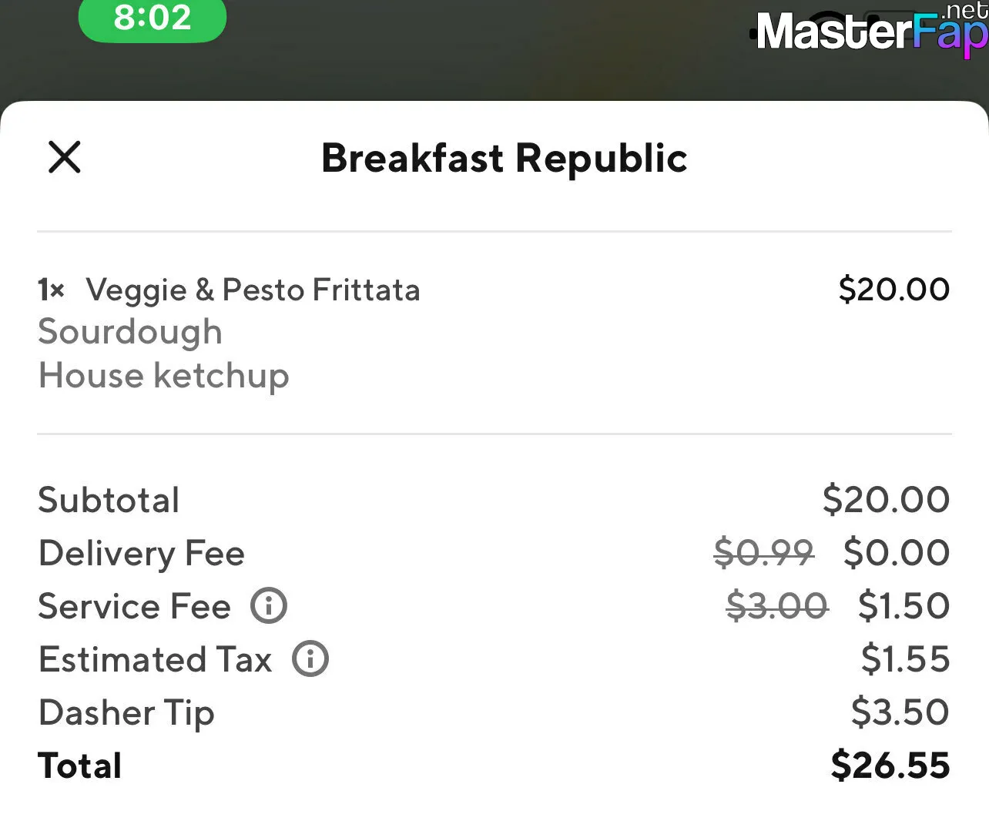The height and width of the screenshot is (831, 989).
Task: Tap the Estimated Tax info icon
Action: pyautogui.click(x=310, y=658)
